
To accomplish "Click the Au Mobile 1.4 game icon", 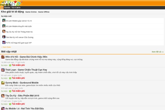I will click(3, 109).
